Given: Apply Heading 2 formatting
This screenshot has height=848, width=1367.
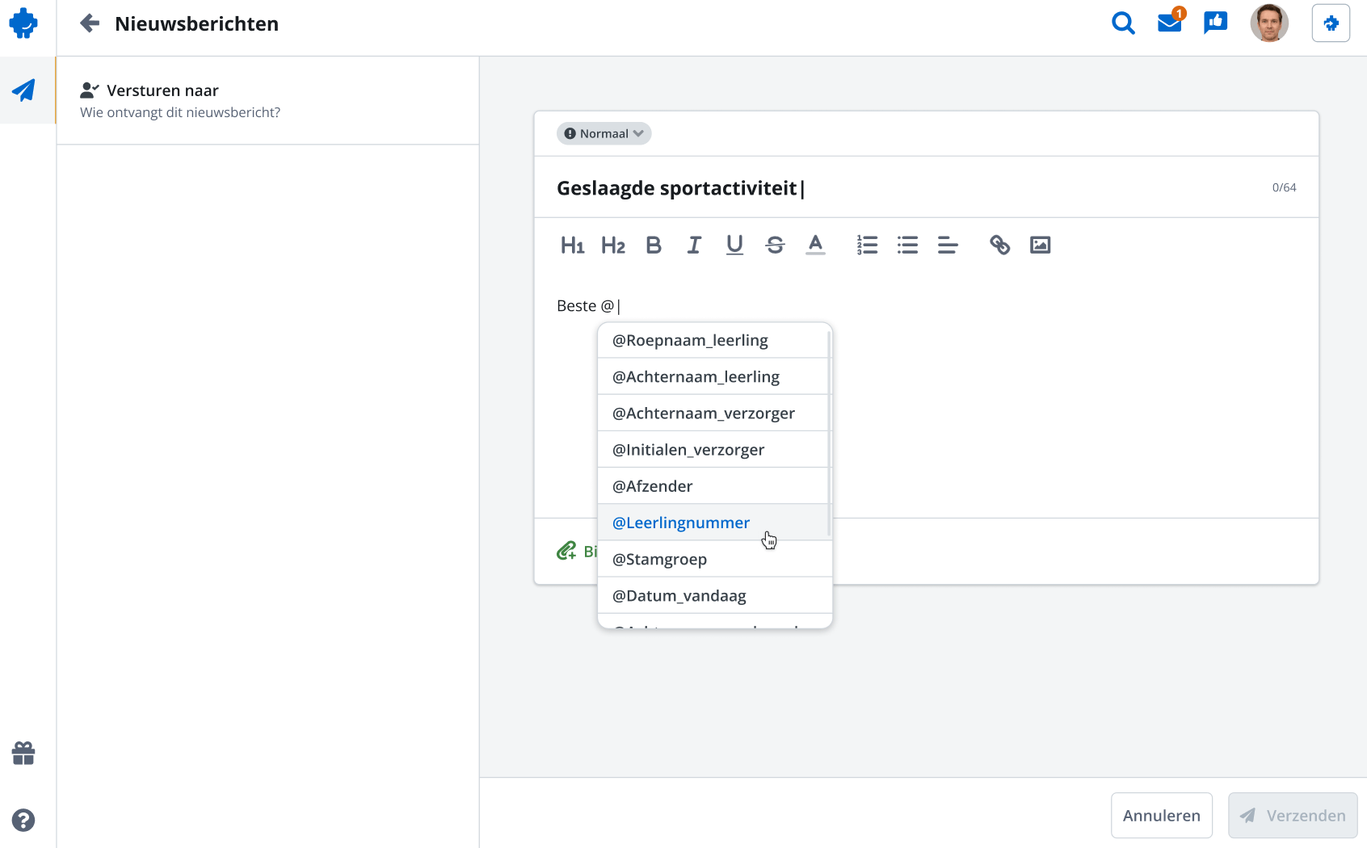Looking at the screenshot, I should tap(613, 245).
